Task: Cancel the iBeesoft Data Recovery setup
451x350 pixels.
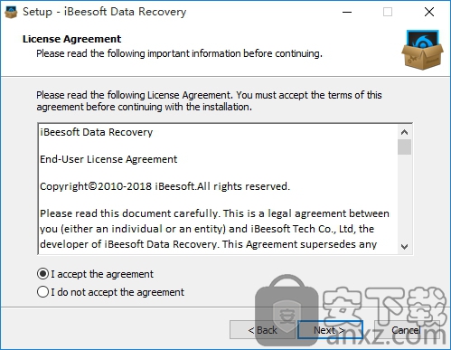Action: (406, 330)
